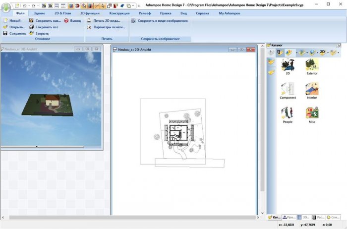Open the People catalog folder
Screen dimensions: 347x229
(288, 114)
